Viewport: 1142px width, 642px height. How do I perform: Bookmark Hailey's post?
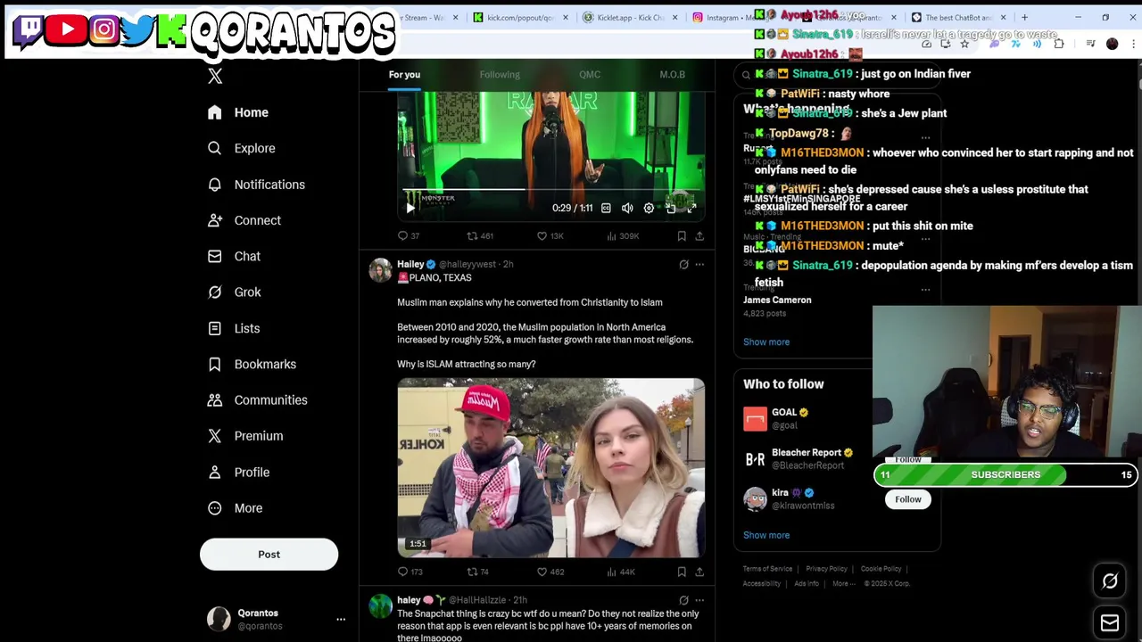682,572
